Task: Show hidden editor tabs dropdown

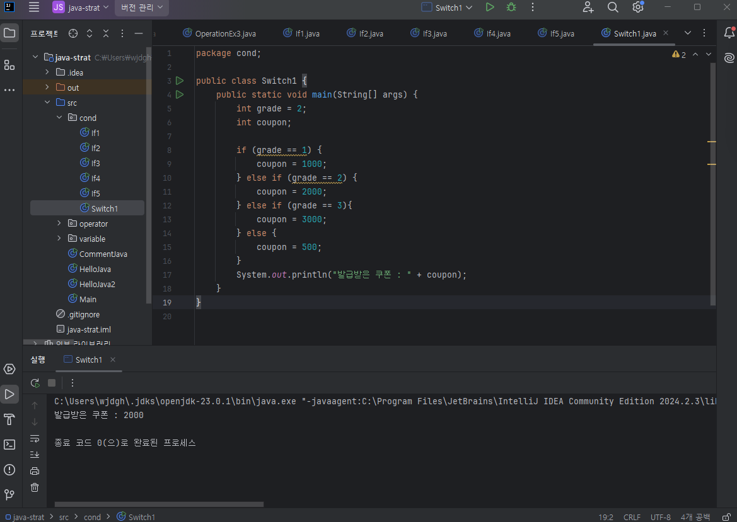Action: point(688,33)
